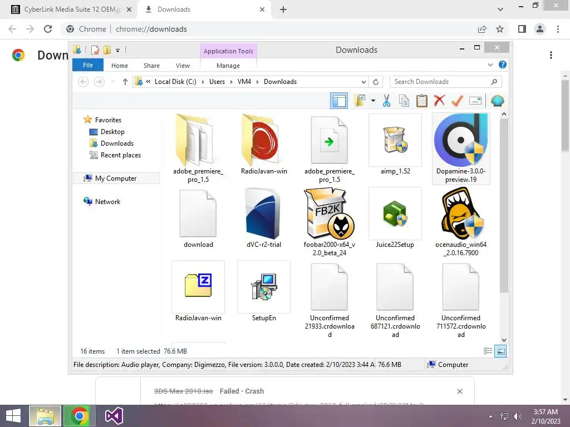
Task: Select the Unconfirmed 21933.crdownload file
Action: 330,300
